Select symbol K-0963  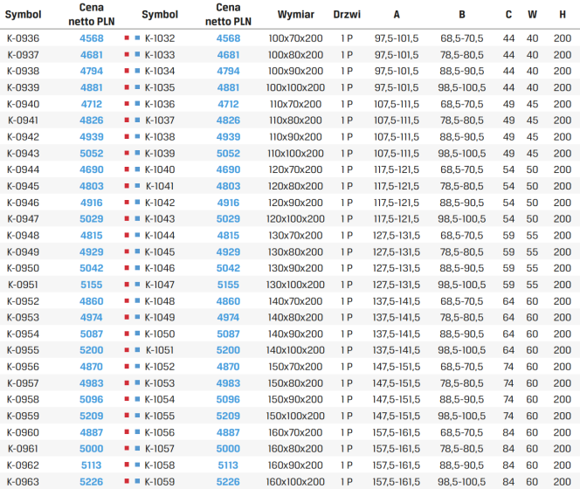point(23,482)
